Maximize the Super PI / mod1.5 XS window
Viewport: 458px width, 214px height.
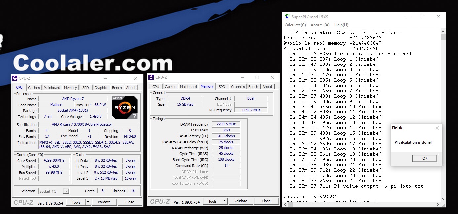[x=423, y=17]
